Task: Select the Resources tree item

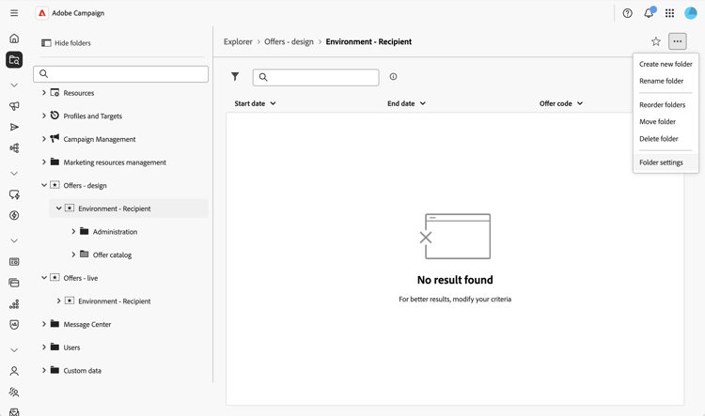Action: [79, 93]
